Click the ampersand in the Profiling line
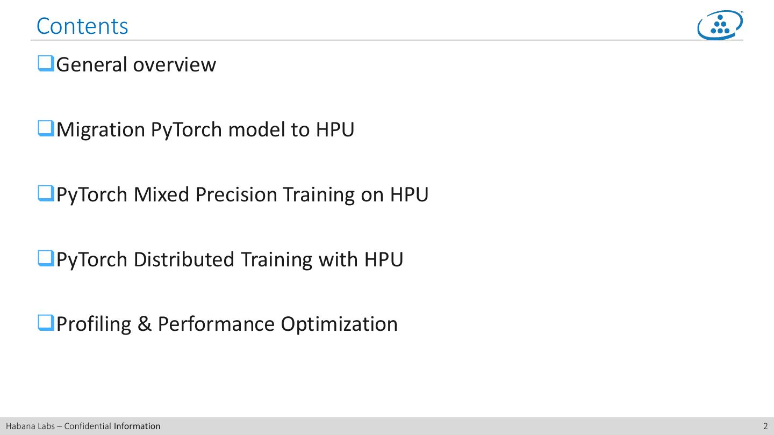 145,324
